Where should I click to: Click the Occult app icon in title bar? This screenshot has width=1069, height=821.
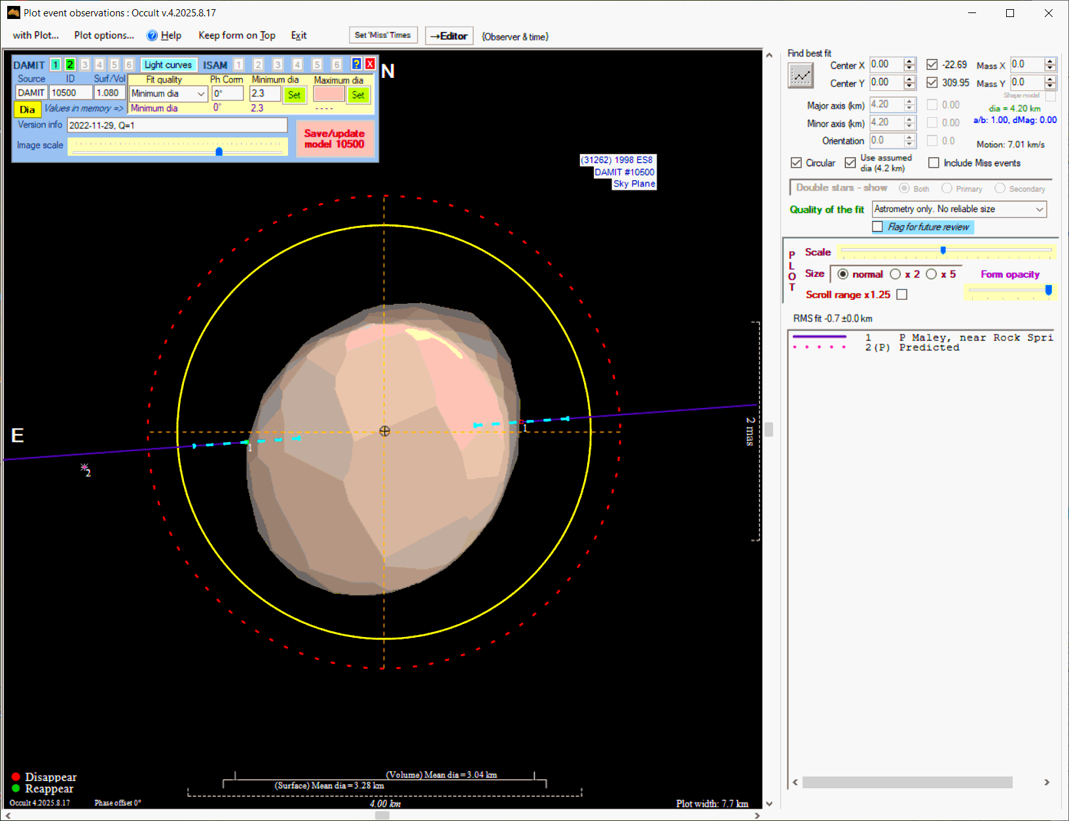pos(13,12)
